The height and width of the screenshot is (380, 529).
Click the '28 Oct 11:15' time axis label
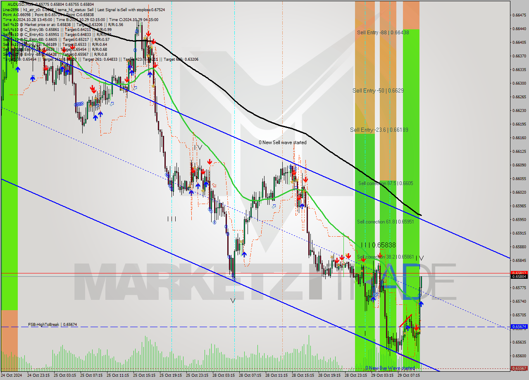tap(276, 375)
